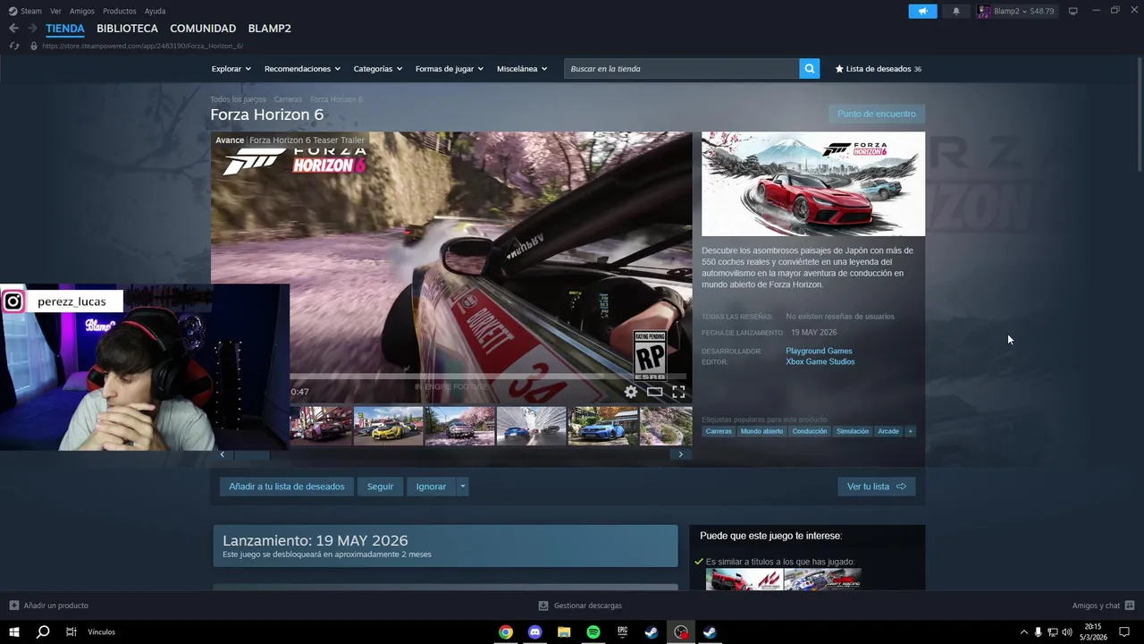
Task: Open the Playground Games developer link
Action: point(819,351)
